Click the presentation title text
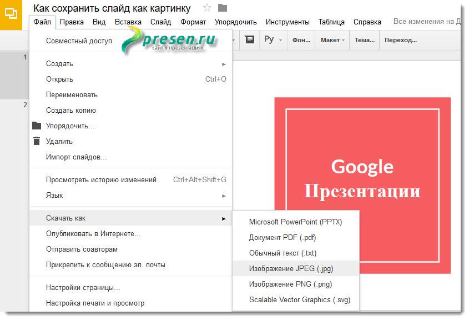This screenshot has height=320, width=469. coord(112,8)
